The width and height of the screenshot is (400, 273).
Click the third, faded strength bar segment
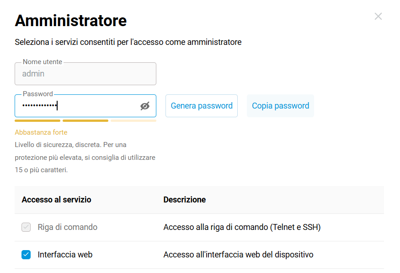133,120
